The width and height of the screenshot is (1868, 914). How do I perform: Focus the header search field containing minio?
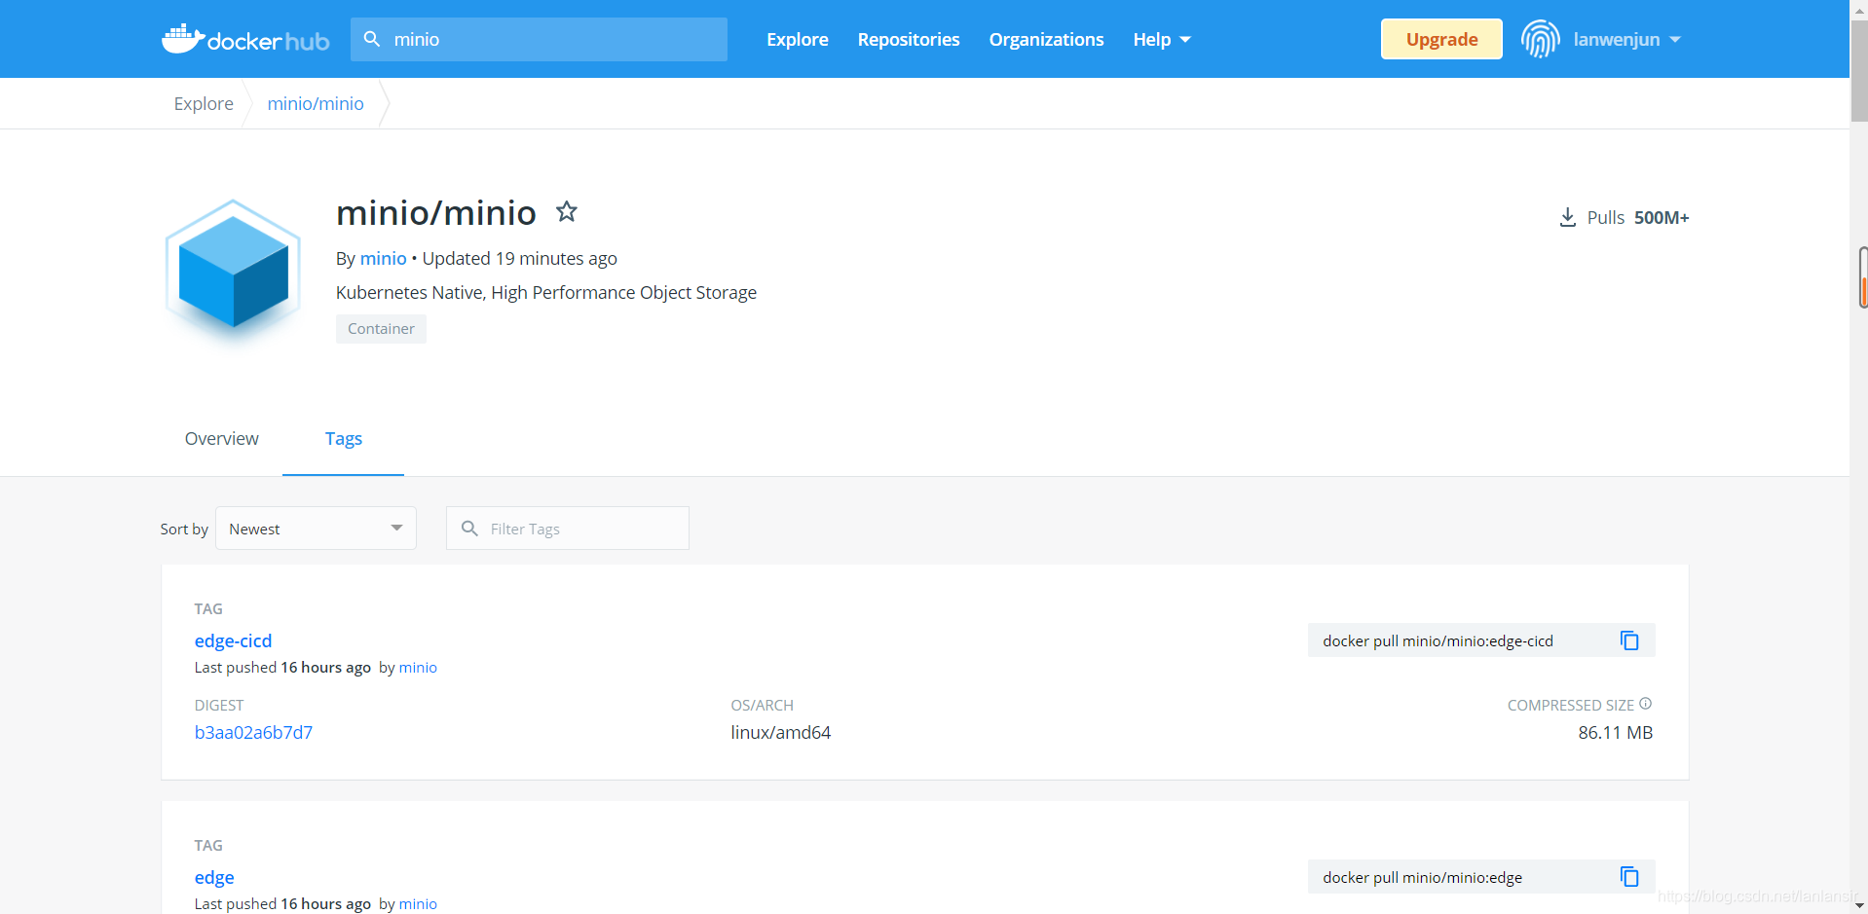tap(539, 39)
